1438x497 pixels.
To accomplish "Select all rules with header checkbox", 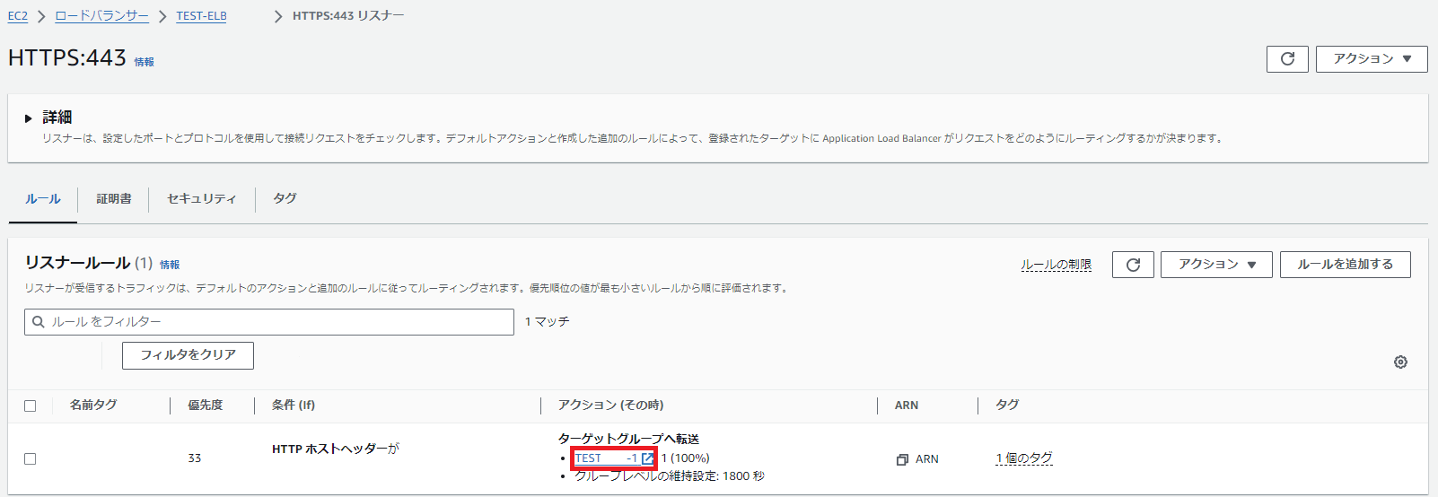I will tap(31, 406).
